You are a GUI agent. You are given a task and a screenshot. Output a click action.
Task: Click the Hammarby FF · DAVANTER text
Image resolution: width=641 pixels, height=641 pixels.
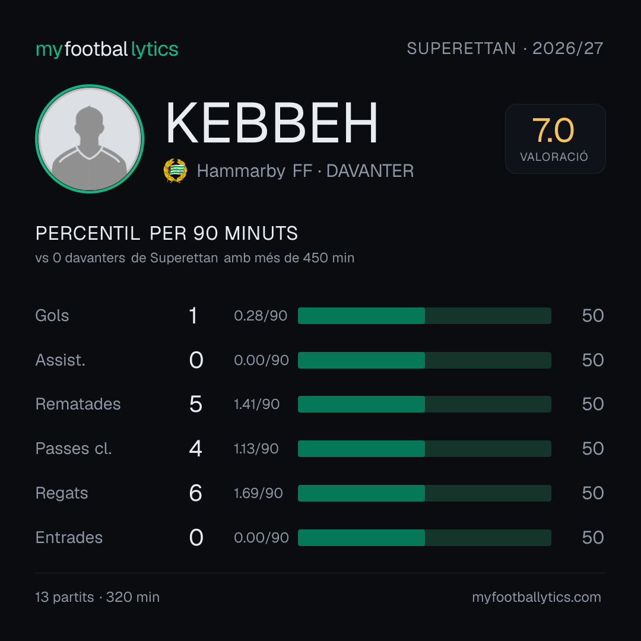pos(305,171)
